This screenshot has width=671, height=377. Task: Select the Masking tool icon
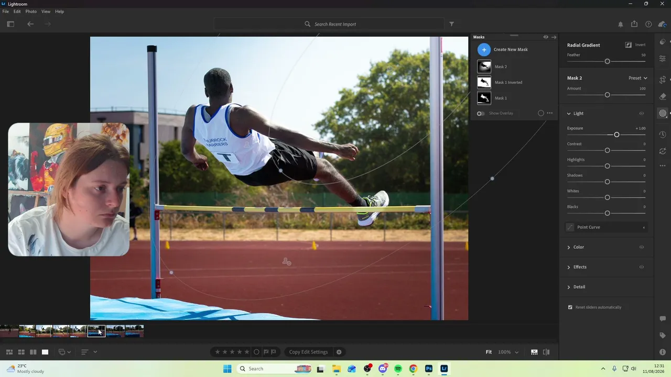663,114
